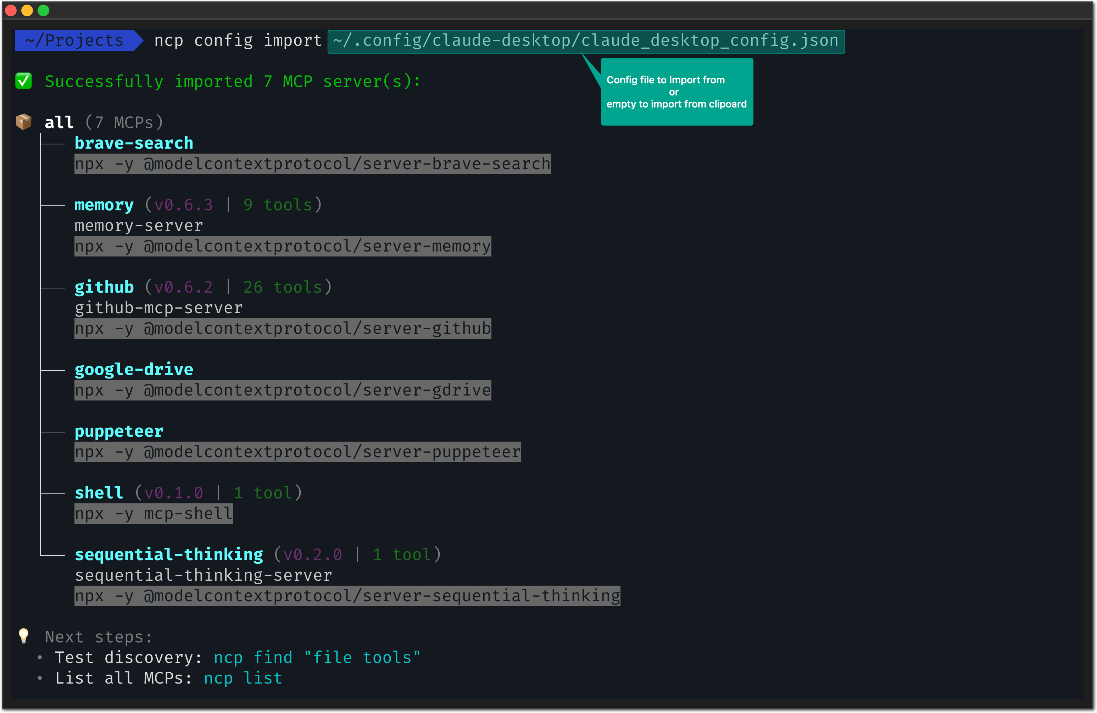Click the brave-search tree entry
The height and width of the screenshot is (713, 1097).
(134, 143)
